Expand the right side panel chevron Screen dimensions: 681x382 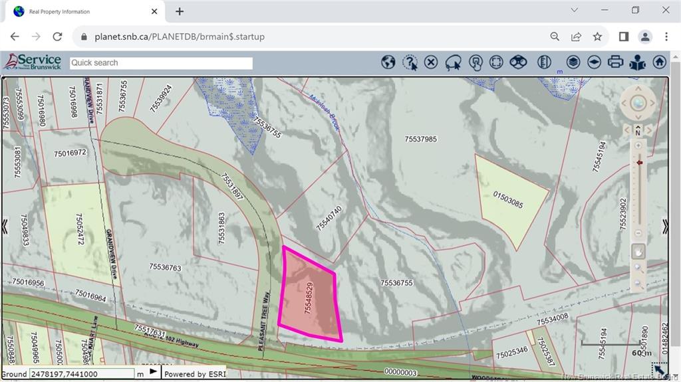pyautogui.click(x=665, y=226)
